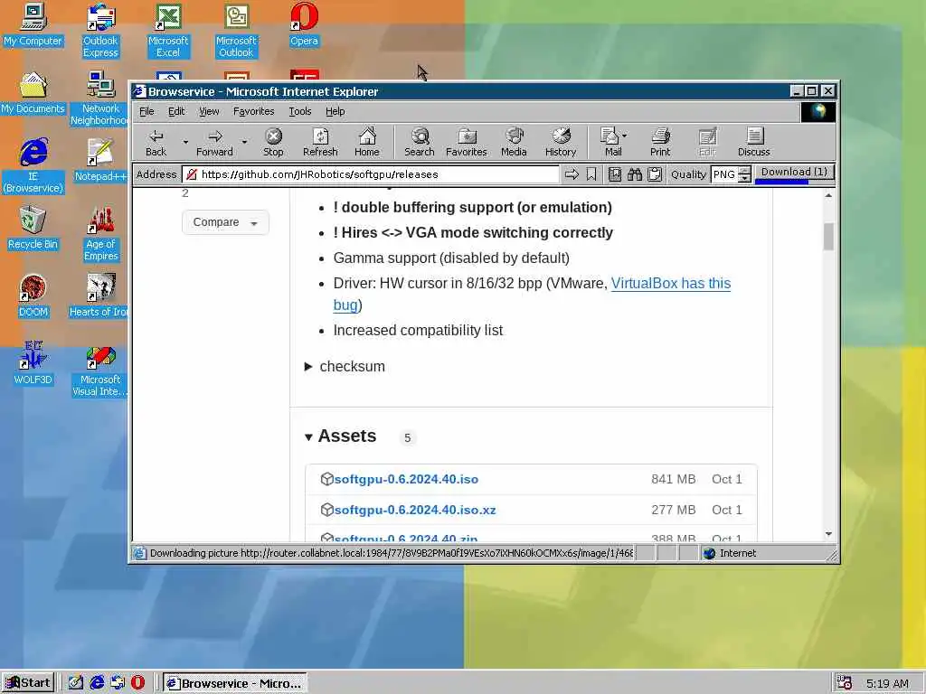Screen dimensions: 926x694
Task: Click the scrollbar down arrow
Action: pyautogui.click(x=828, y=534)
